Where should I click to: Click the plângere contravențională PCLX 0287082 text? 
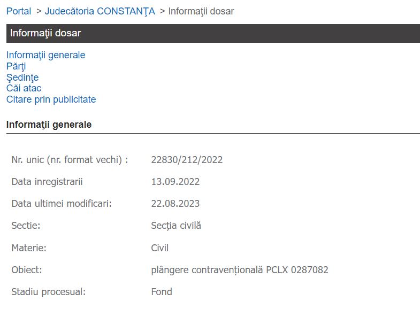pos(240,270)
